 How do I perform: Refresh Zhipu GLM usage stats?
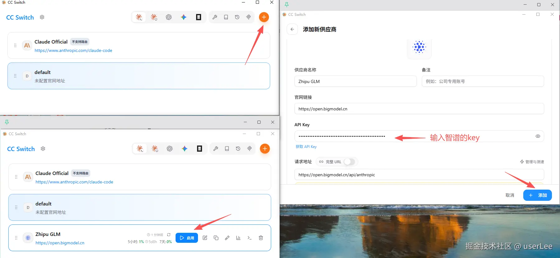[x=169, y=235]
